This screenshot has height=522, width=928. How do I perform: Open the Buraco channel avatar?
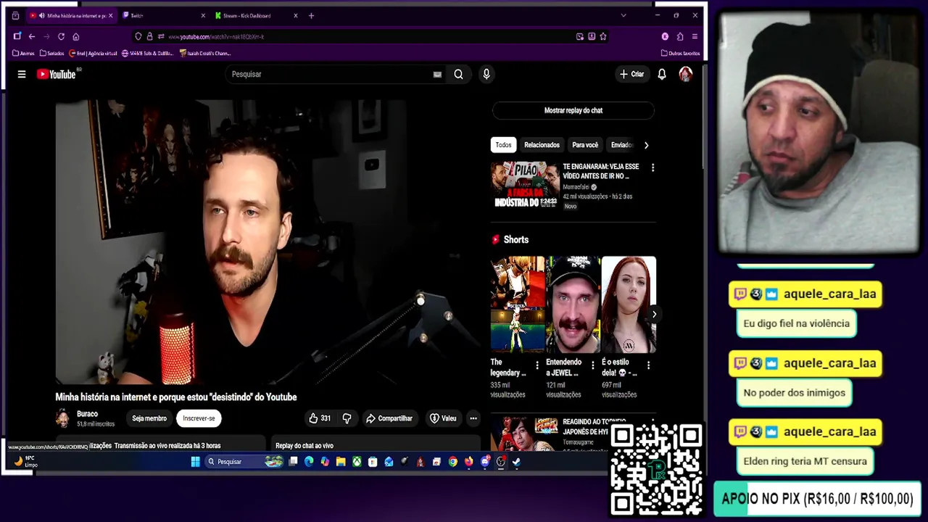(63, 418)
